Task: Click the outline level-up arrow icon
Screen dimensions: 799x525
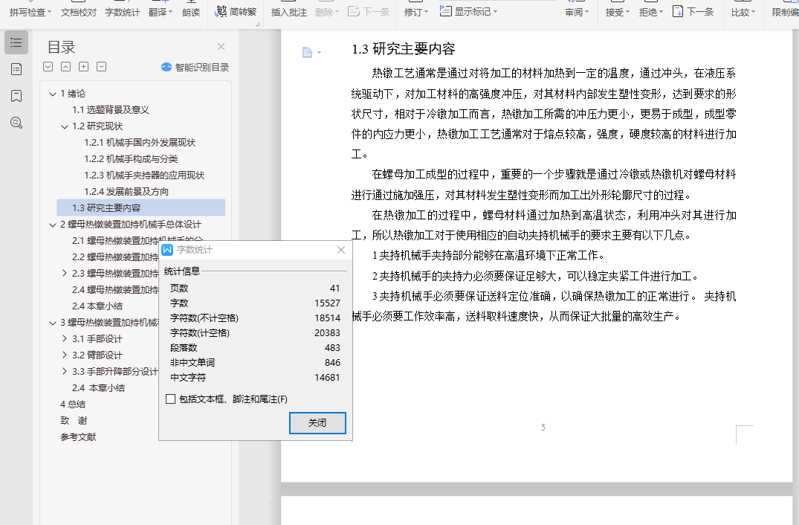Action: pos(65,67)
